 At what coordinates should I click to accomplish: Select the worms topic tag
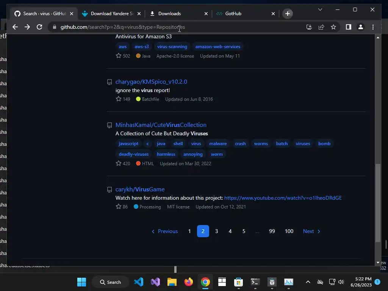[x=261, y=144]
